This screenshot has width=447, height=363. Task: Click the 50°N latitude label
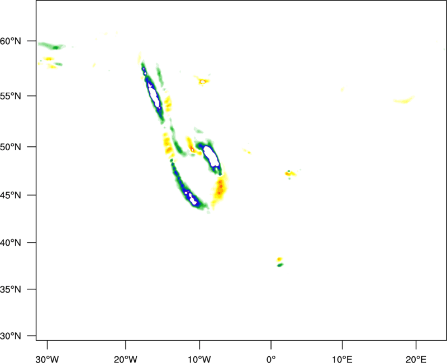(x=11, y=147)
